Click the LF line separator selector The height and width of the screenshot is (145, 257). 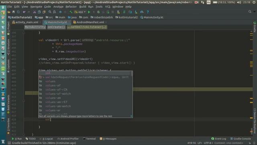200,143
